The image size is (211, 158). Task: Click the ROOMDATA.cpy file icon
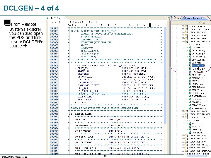point(190,96)
